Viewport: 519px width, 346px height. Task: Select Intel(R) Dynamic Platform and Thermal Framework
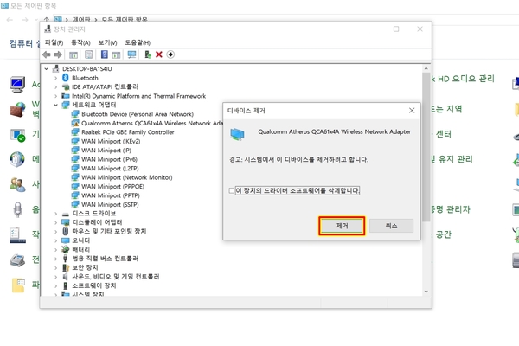pyautogui.click(x=138, y=96)
